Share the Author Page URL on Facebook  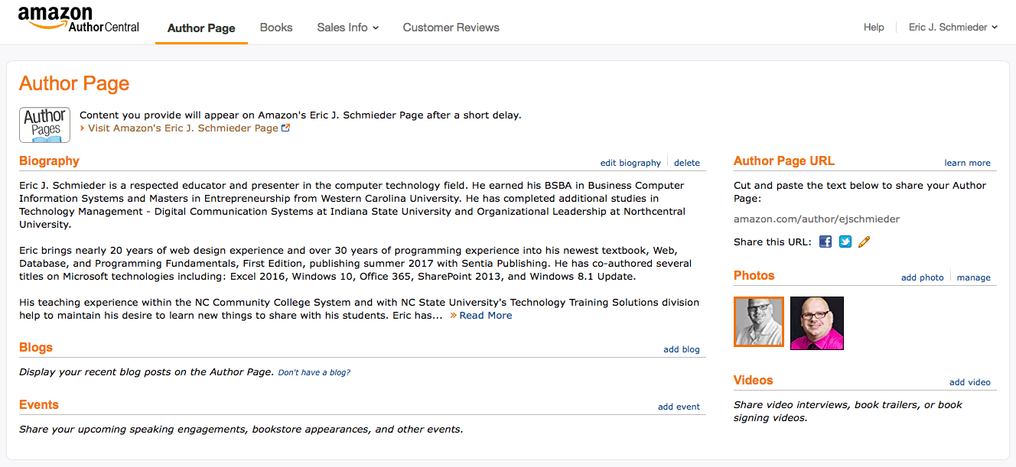tap(825, 241)
